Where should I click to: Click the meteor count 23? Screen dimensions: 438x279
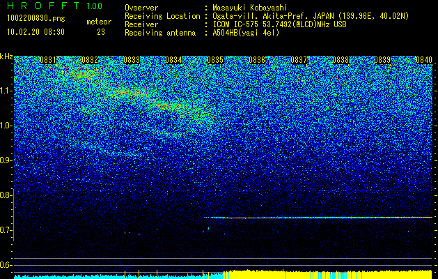point(101,32)
